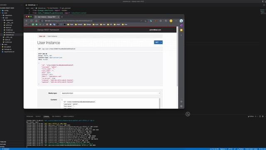The image size is (266, 150).
Task: Click the plus icon in browser sidebar
Action: coord(181,35)
